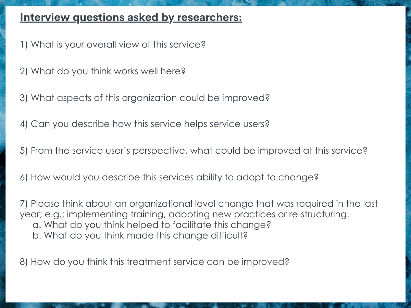Click the heading 'Interview questions asked by researchers'
The width and height of the screenshot is (411, 308).
coord(131,17)
